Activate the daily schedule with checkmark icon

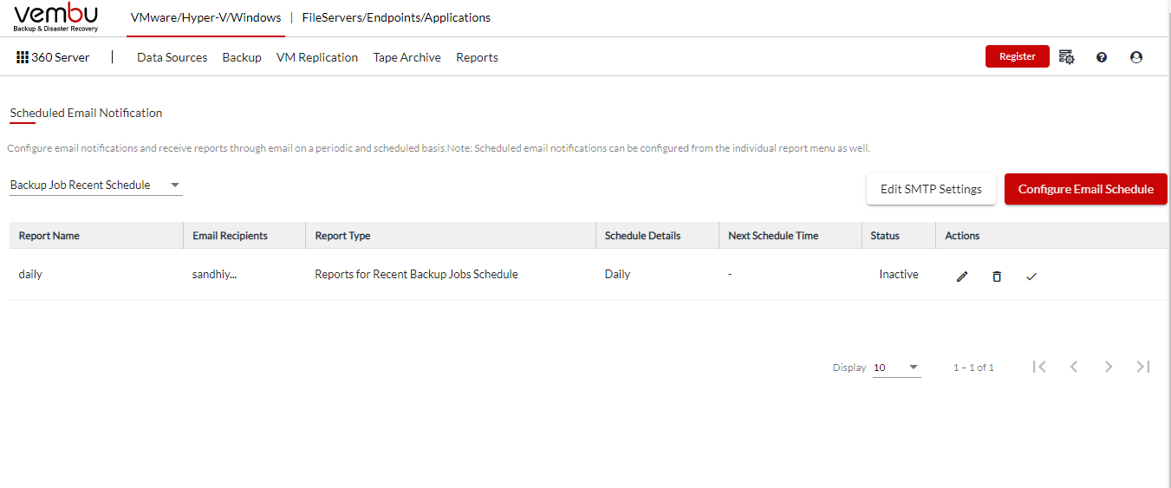point(1031,277)
